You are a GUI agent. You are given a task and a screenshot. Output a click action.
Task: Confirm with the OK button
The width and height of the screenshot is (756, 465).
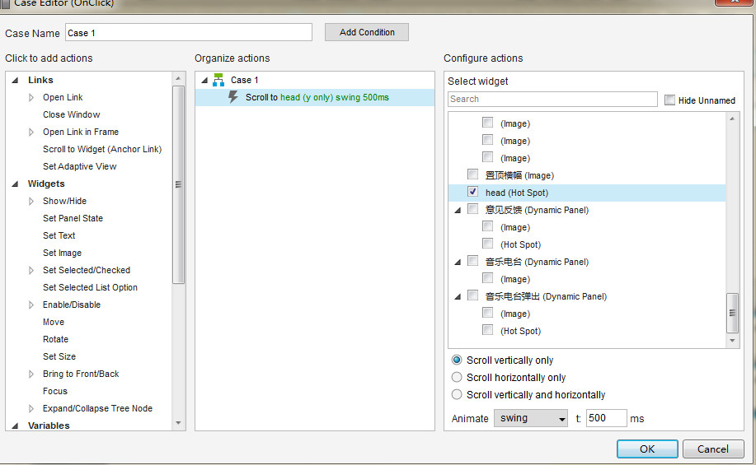tap(647, 449)
